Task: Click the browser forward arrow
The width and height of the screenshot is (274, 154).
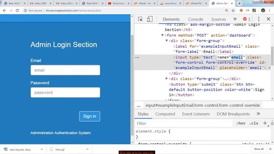Action: tap(11, 10)
